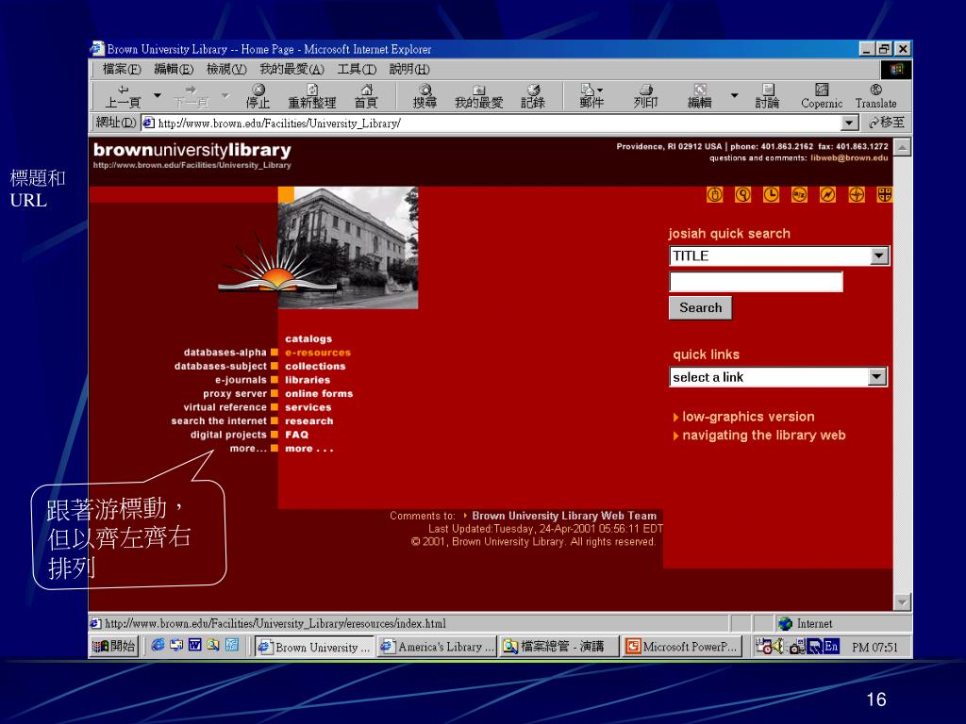This screenshot has height=724, width=966.
Task: Open the 工具(T) menu
Action: coord(357,69)
